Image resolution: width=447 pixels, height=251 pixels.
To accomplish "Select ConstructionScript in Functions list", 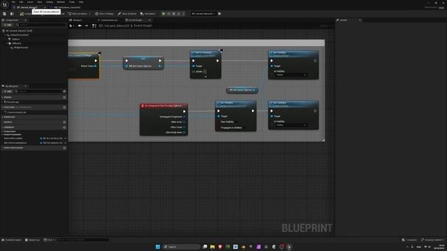I will click(16, 112).
